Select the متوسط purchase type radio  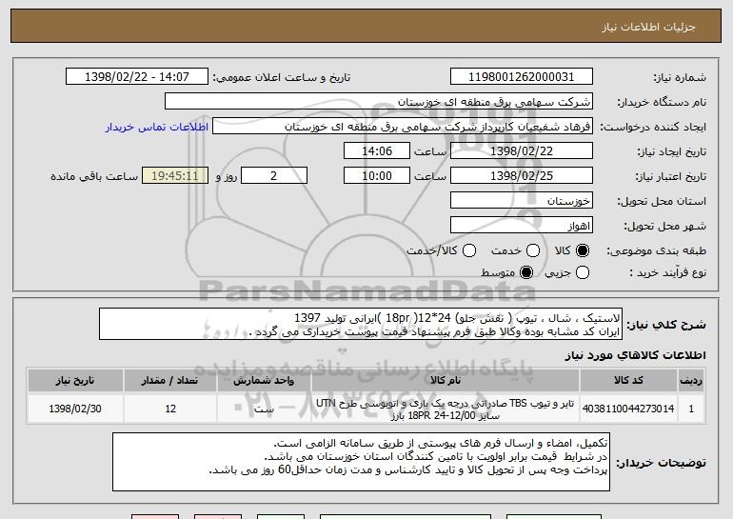click(526, 272)
